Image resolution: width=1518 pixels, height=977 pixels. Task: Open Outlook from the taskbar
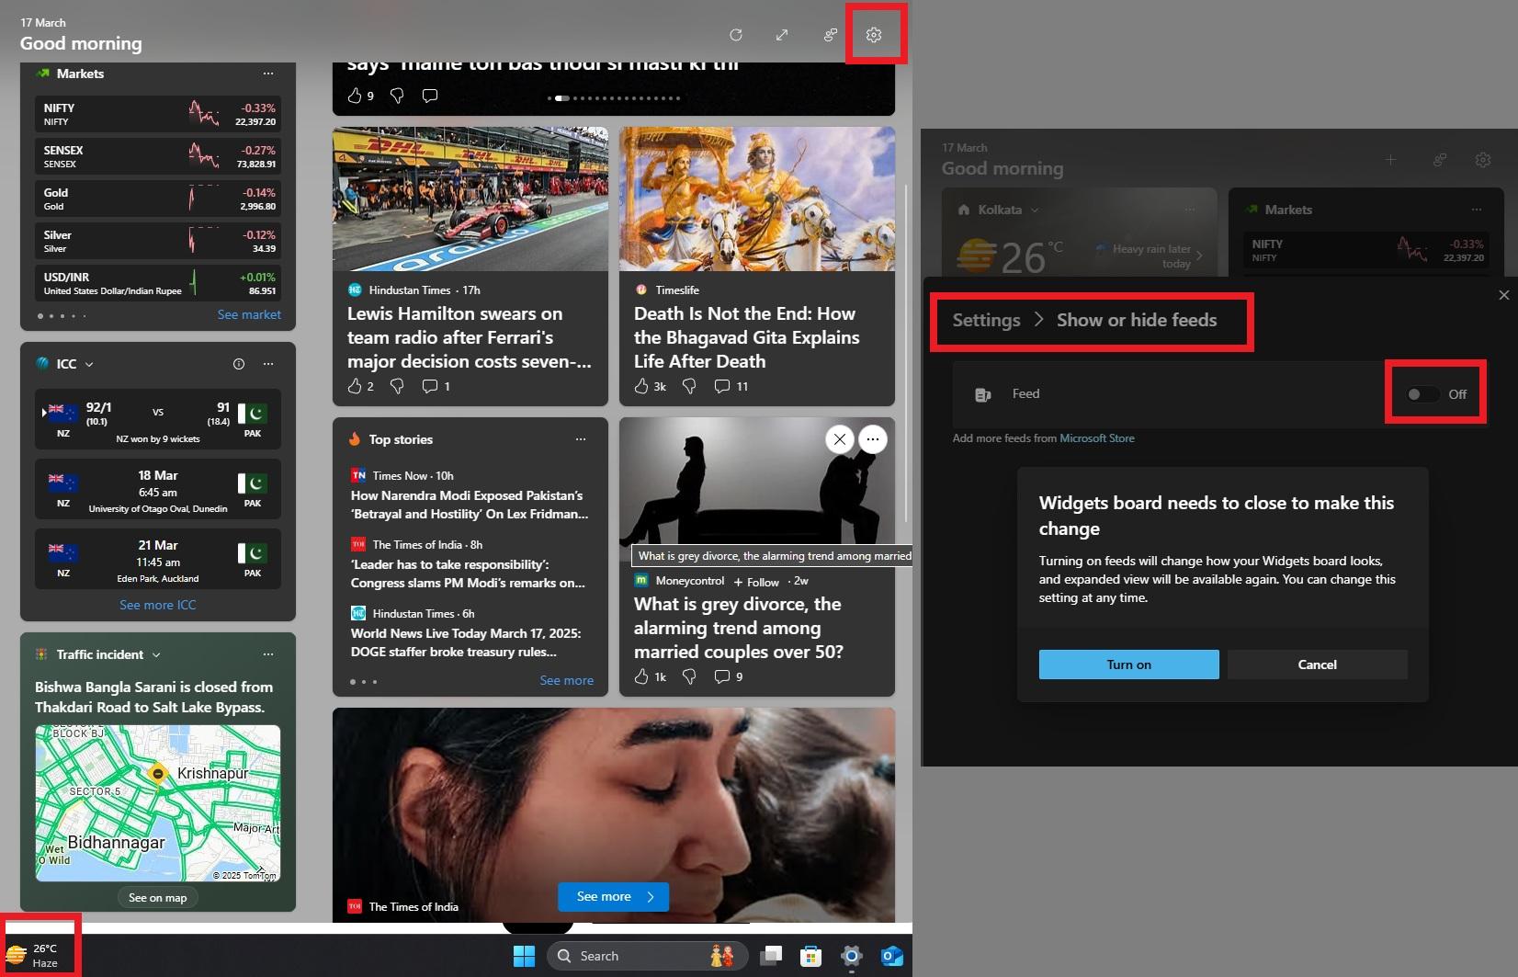(890, 956)
